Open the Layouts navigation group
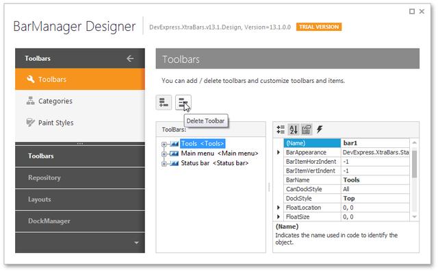Image resolution: width=438 pixels, height=272 pixels. tap(80, 199)
